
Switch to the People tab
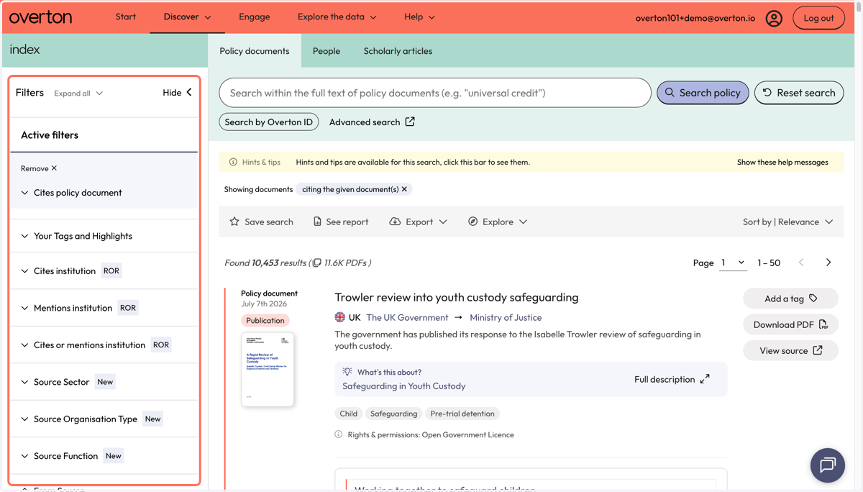tap(327, 51)
